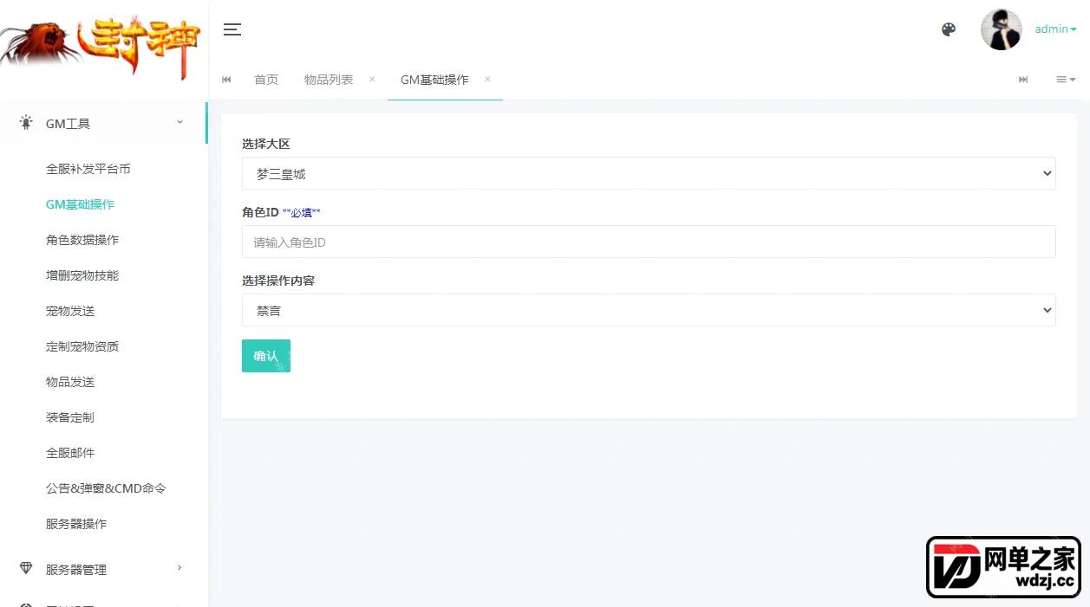Click the GM工具 lightbulb icon
The height and width of the screenshot is (607, 1090).
point(26,122)
